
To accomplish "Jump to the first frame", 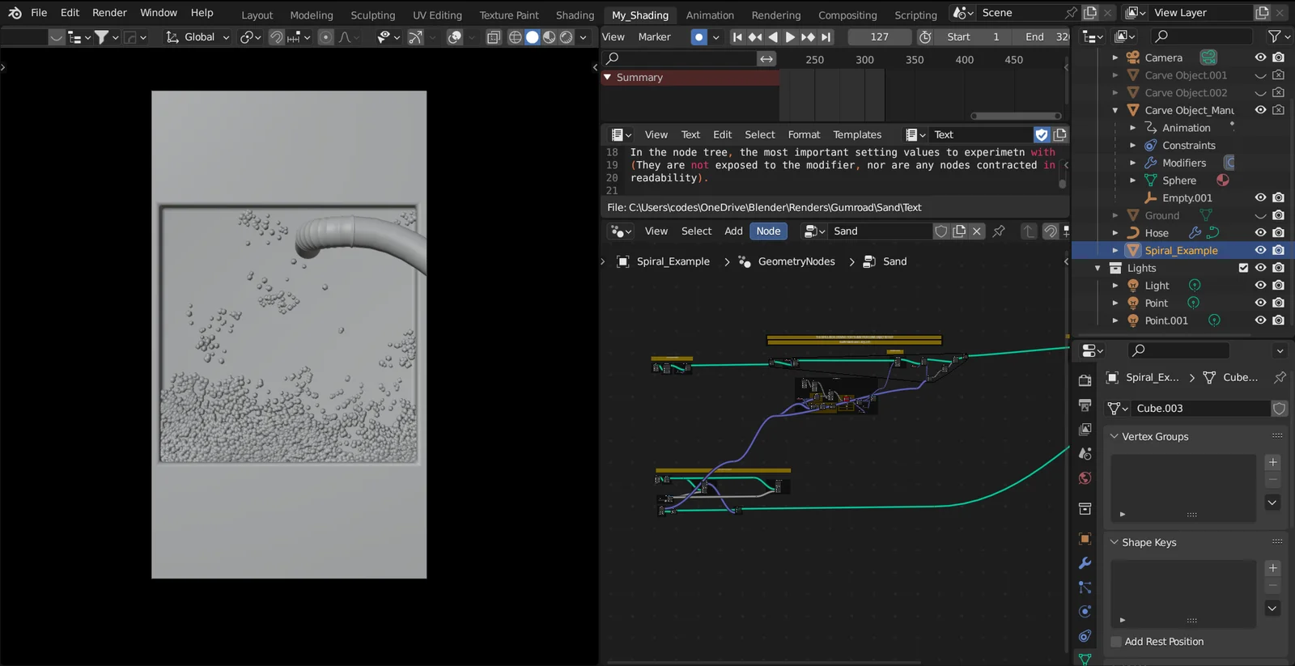I will 737,37.
